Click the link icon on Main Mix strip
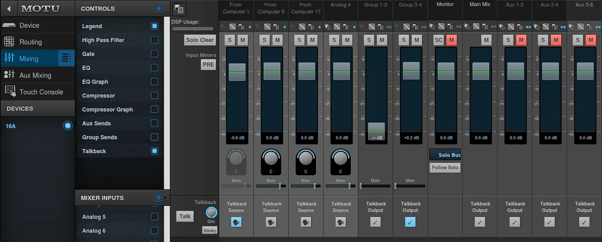This screenshot has height=242, width=602. (x=467, y=27)
